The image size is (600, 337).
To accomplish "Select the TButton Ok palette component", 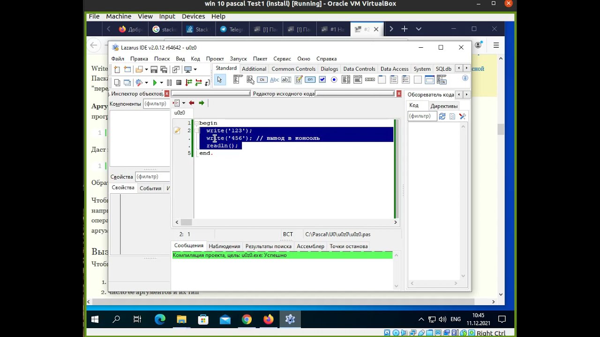I will coord(262,80).
